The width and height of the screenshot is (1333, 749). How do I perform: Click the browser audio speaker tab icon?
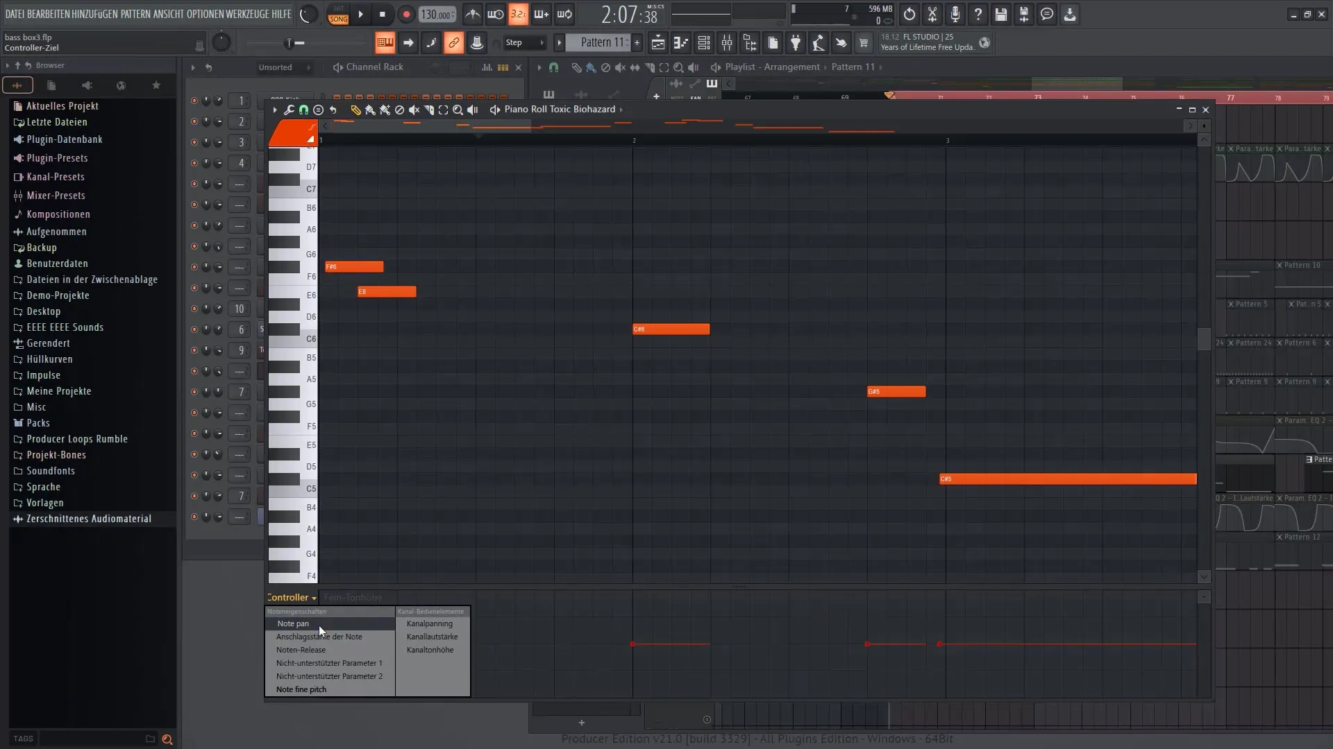click(87, 85)
